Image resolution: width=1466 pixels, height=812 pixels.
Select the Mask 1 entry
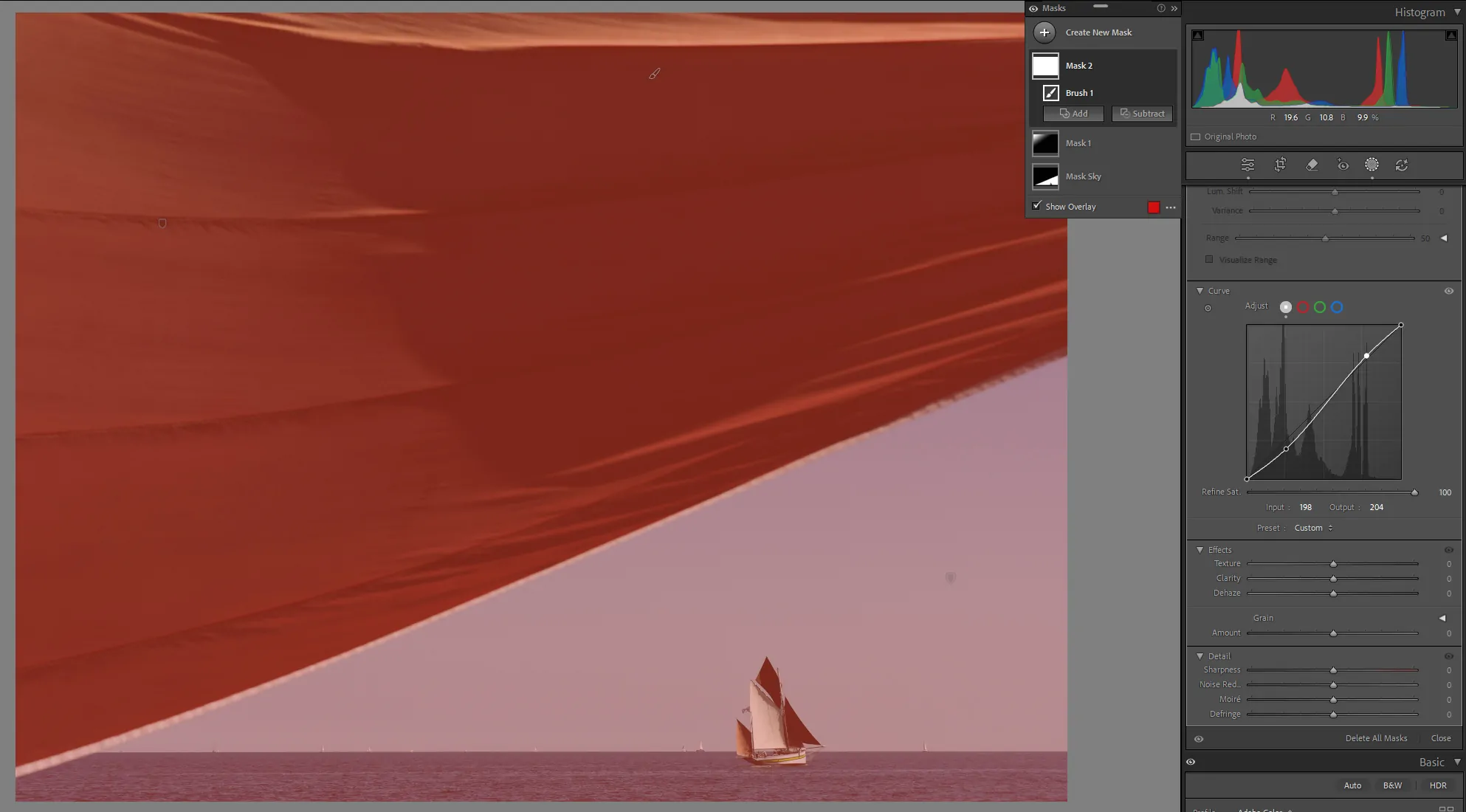[x=1078, y=143]
